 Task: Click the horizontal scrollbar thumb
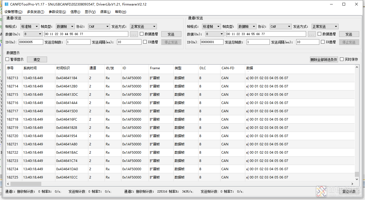pos(26,184)
